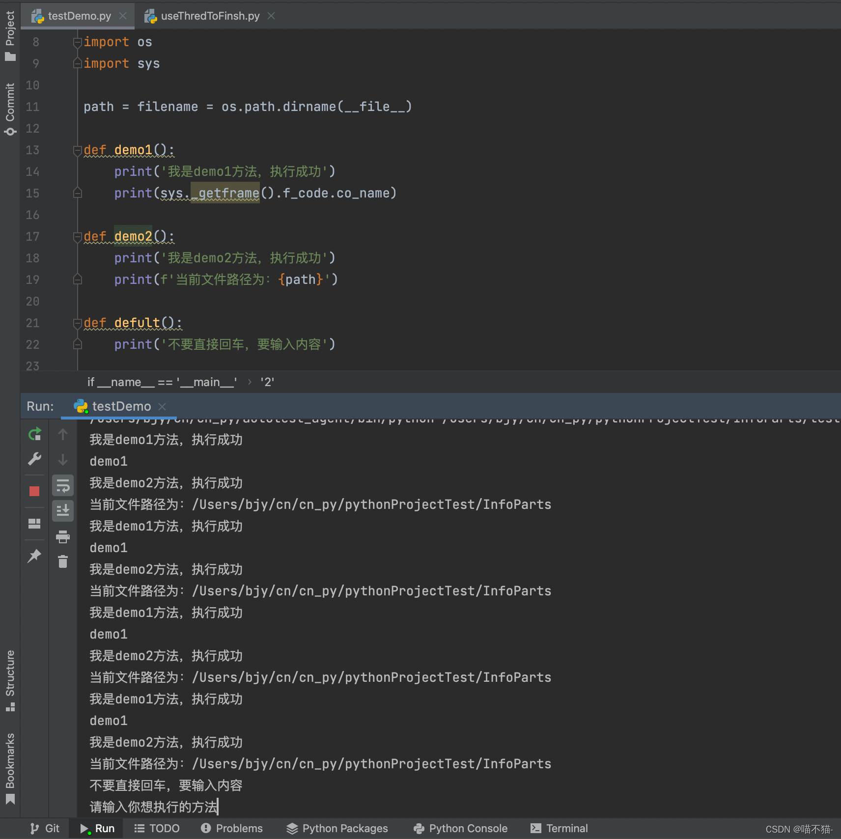Print console output with printer icon

tap(63, 536)
